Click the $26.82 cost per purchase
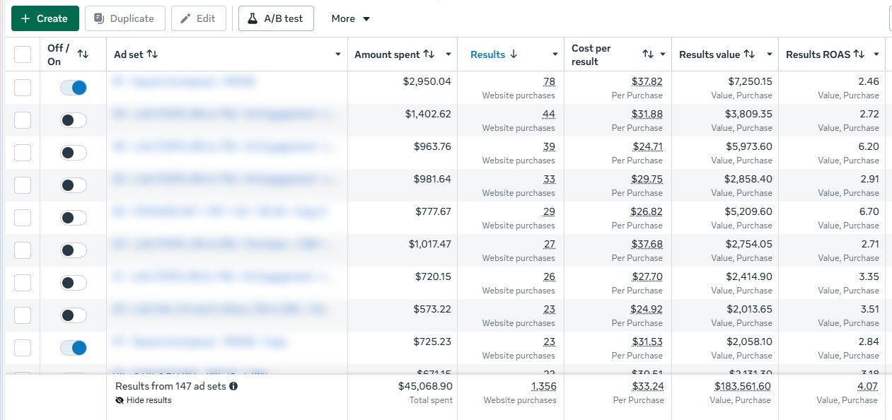The width and height of the screenshot is (892, 420). tap(647, 212)
